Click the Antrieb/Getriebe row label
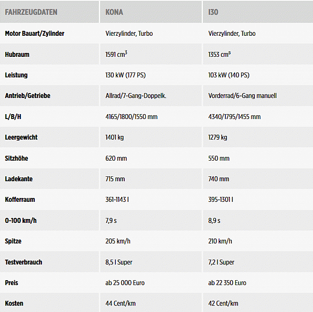The image size is (313, 312). [x=27, y=96]
